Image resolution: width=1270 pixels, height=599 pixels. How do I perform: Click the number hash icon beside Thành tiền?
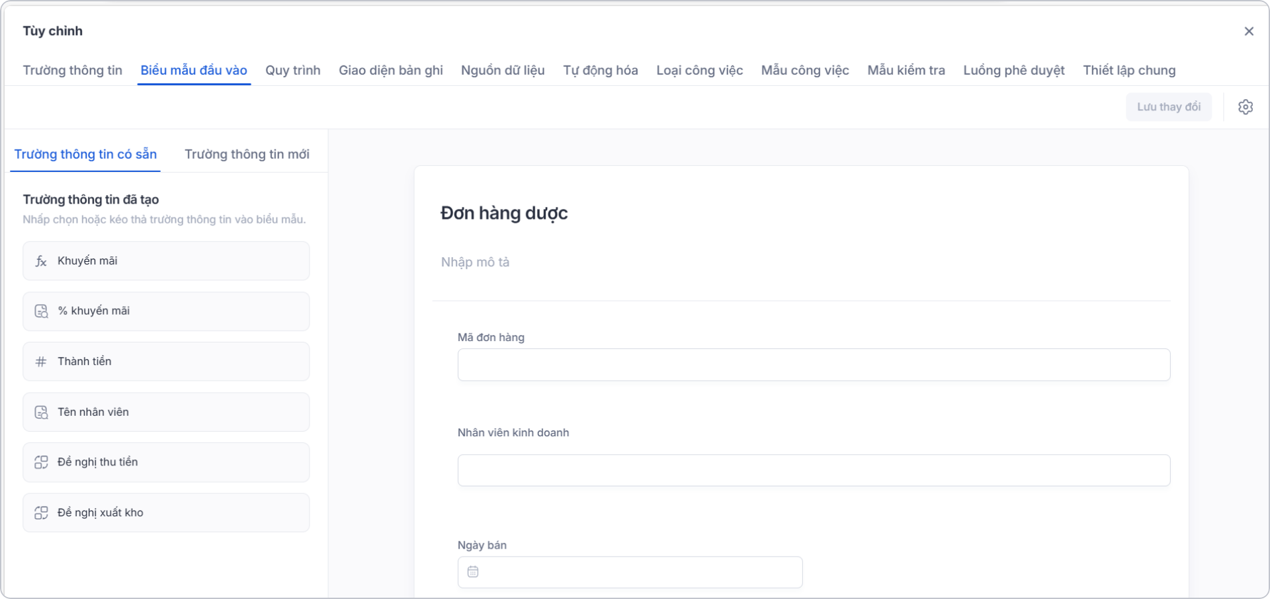coord(41,362)
